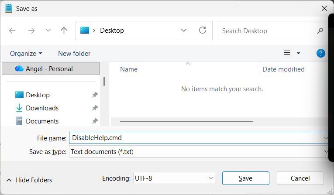Click the resize grip in dialog corner

pyautogui.click(x=330, y=191)
